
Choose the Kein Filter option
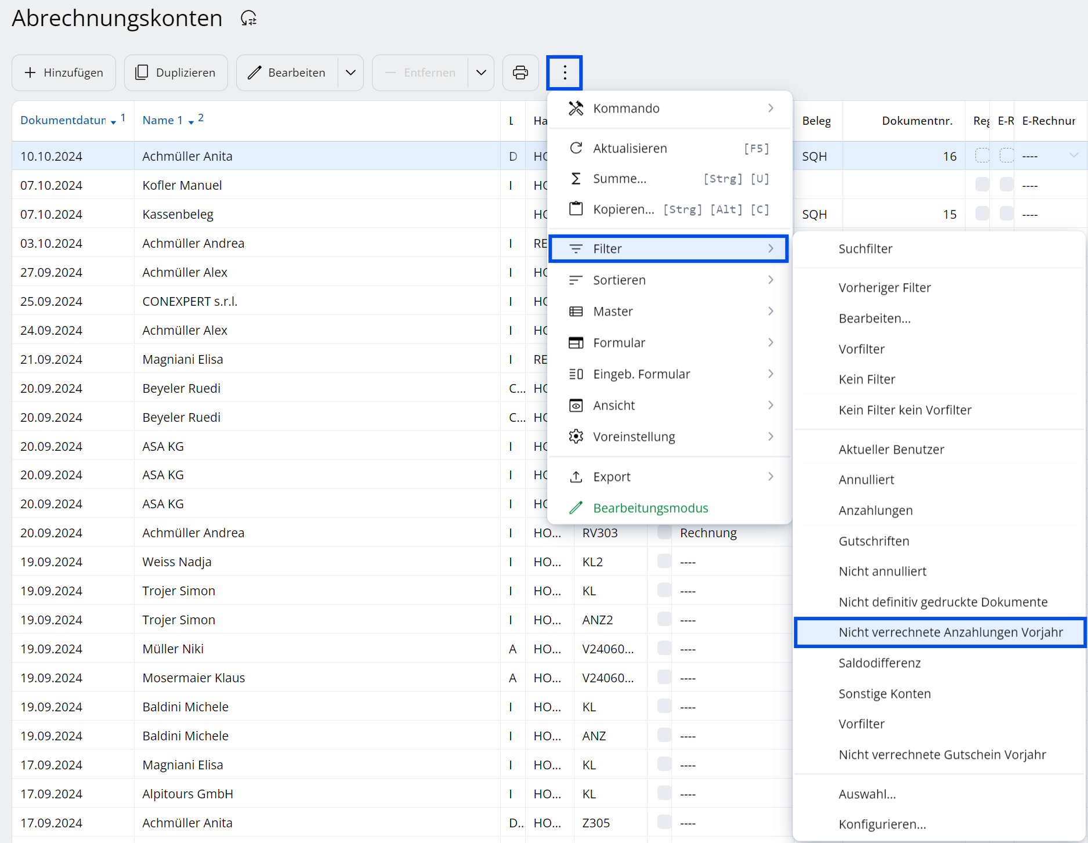click(866, 379)
